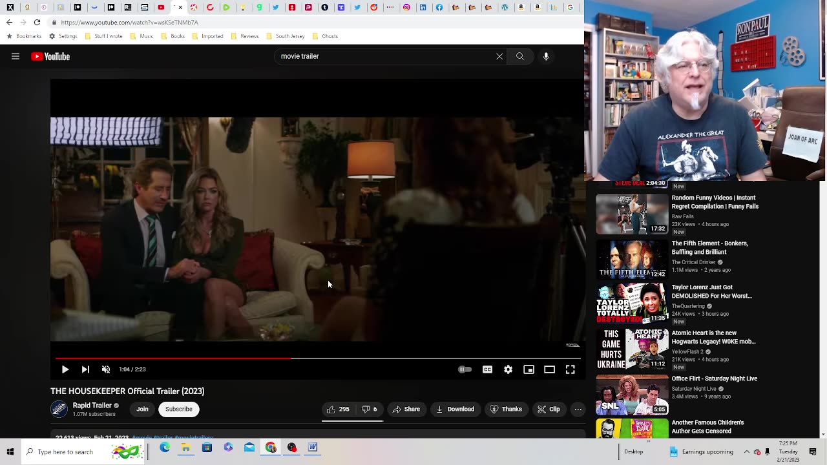
Task: Toggle closed captions on player
Action: point(487,369)
